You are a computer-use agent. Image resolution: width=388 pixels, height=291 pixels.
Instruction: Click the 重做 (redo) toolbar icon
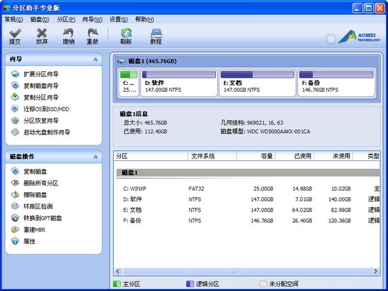(92, 33)
